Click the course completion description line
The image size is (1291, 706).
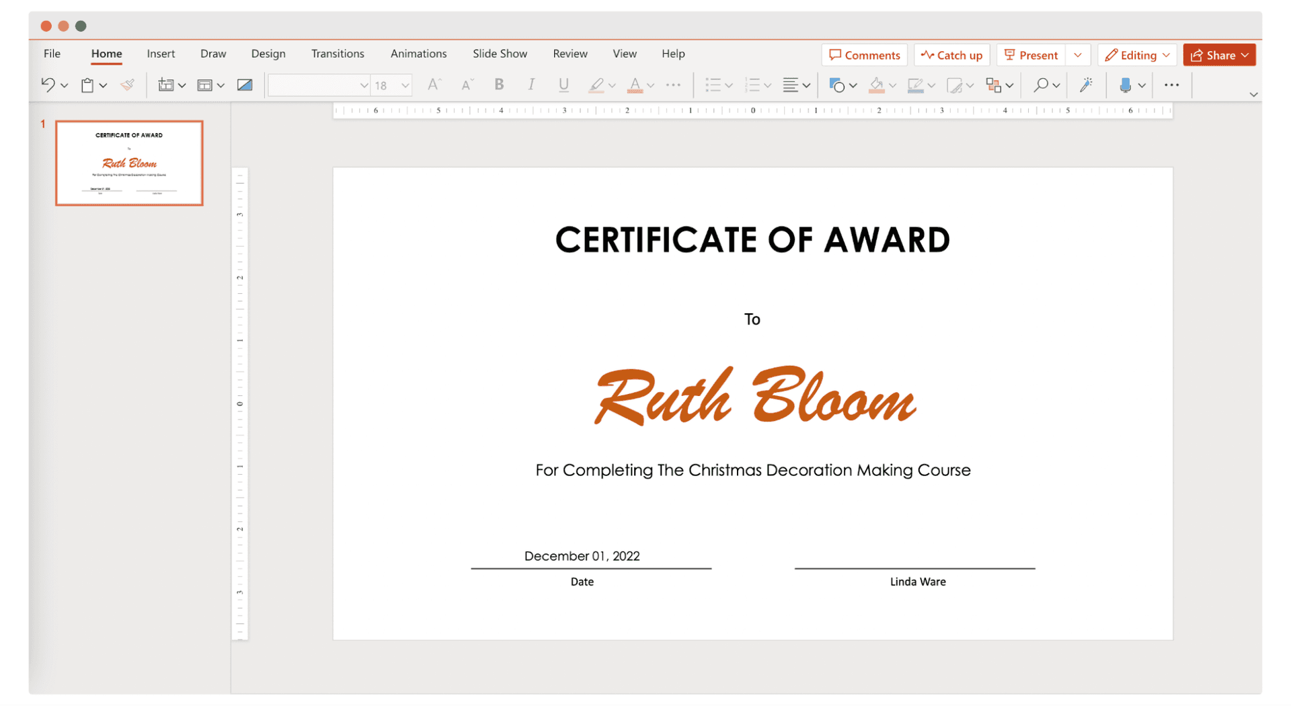click(x=753, y=470)
